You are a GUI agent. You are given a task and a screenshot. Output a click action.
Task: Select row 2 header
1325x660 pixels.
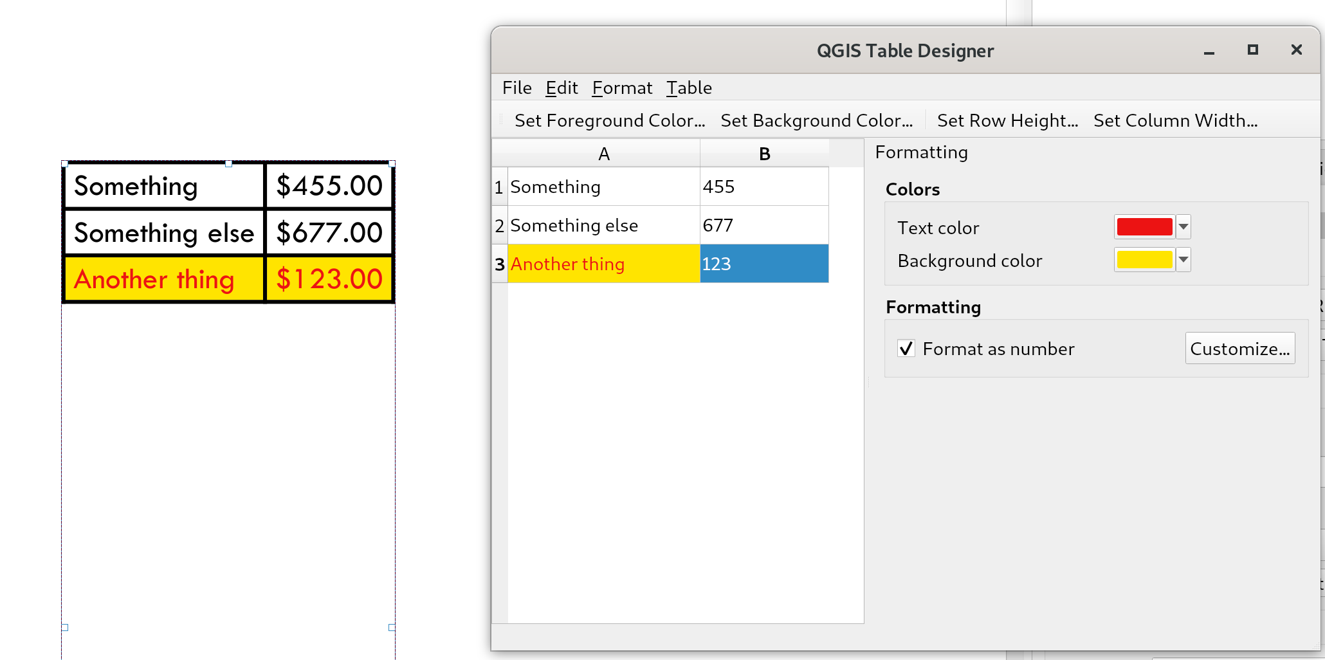pos(499,226)
